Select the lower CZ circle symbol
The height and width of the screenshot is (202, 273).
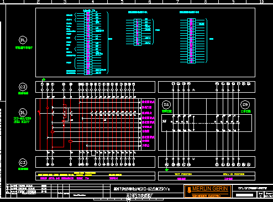[x=23, y=163]
